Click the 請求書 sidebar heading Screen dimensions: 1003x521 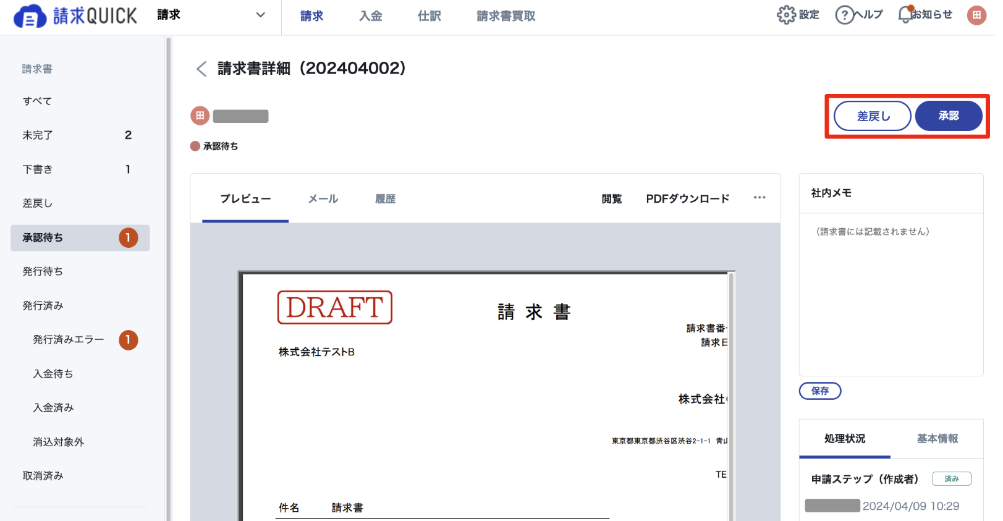tap(37, 69)
